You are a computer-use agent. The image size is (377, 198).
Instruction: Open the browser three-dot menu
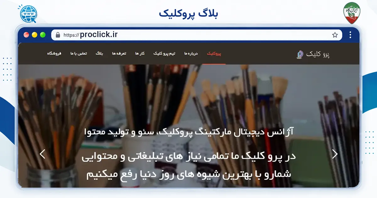click(350, 35)
